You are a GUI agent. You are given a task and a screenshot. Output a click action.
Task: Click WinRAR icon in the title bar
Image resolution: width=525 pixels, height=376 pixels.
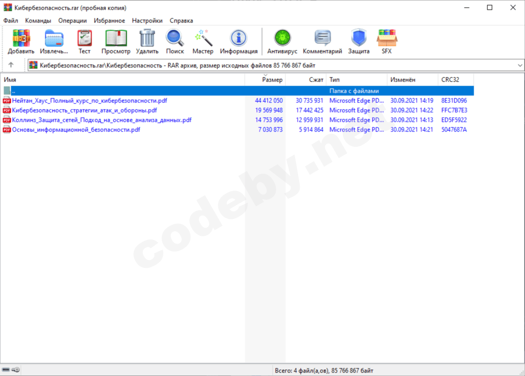pos(8,7)
